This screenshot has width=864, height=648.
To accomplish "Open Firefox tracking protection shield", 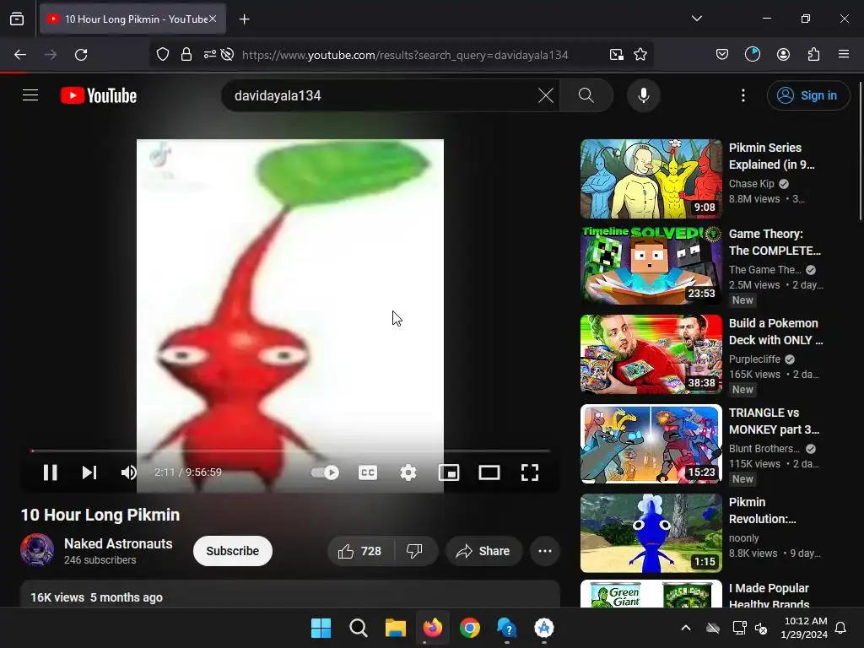I will (163, 55).
